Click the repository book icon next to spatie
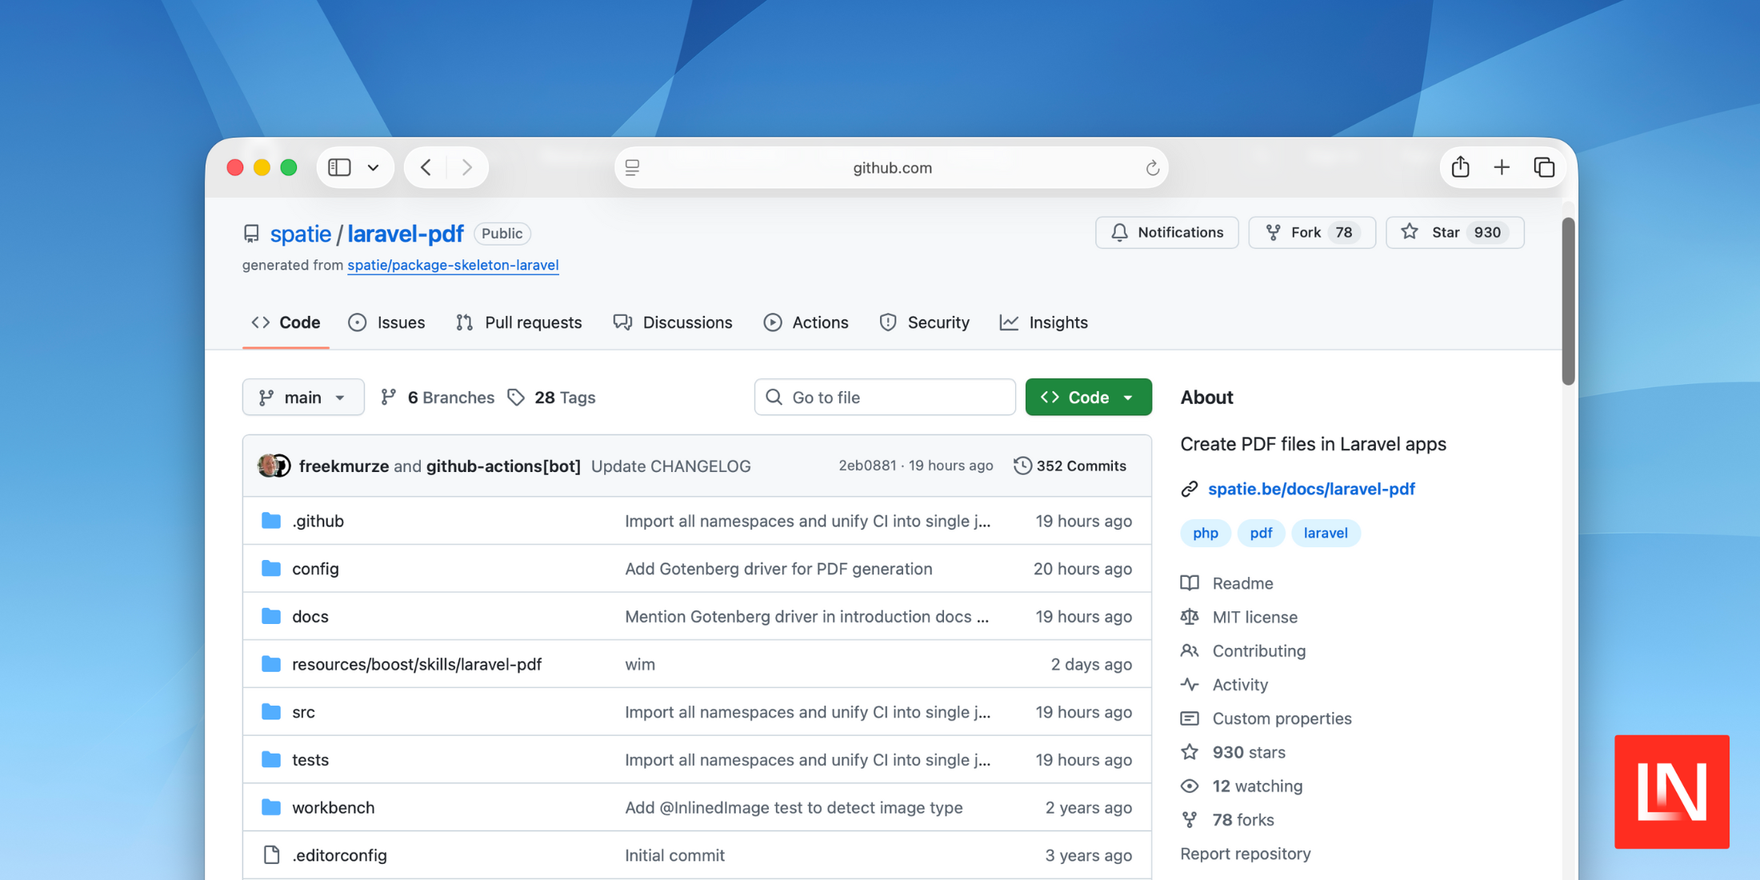Viewport: 1760px width, 880px height. point(251,233)
